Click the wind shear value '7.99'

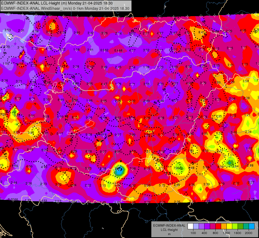[x=177, y=168]
